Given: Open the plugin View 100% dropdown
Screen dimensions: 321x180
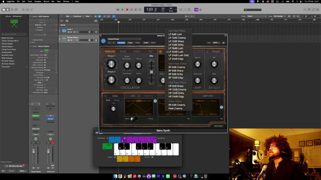Looking at the screenshot, I should [216, 43].
